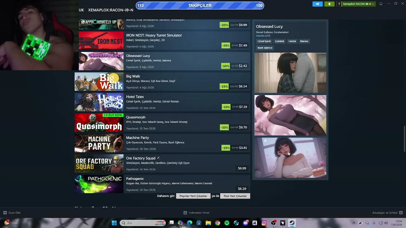Select the Macera tag in preview panel
The width and height of the screenshot is (406, 228).
(304, 41)
